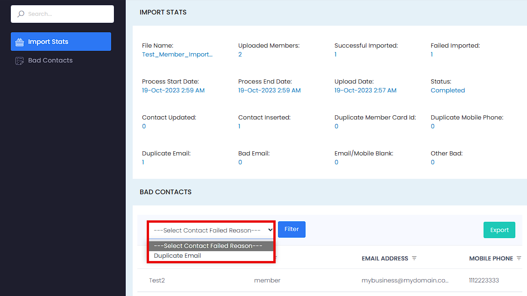The width and height of the screenshot is (527, 296).
Task: Choose the Duplicate Email option in the list
Action: pyautogui.click(x=211, y=256)
